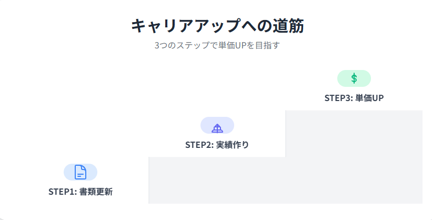Screen dimensions: 432x220
Task: Click the 書類更新 text in the STEP1 label
Action: coord(96,192)
